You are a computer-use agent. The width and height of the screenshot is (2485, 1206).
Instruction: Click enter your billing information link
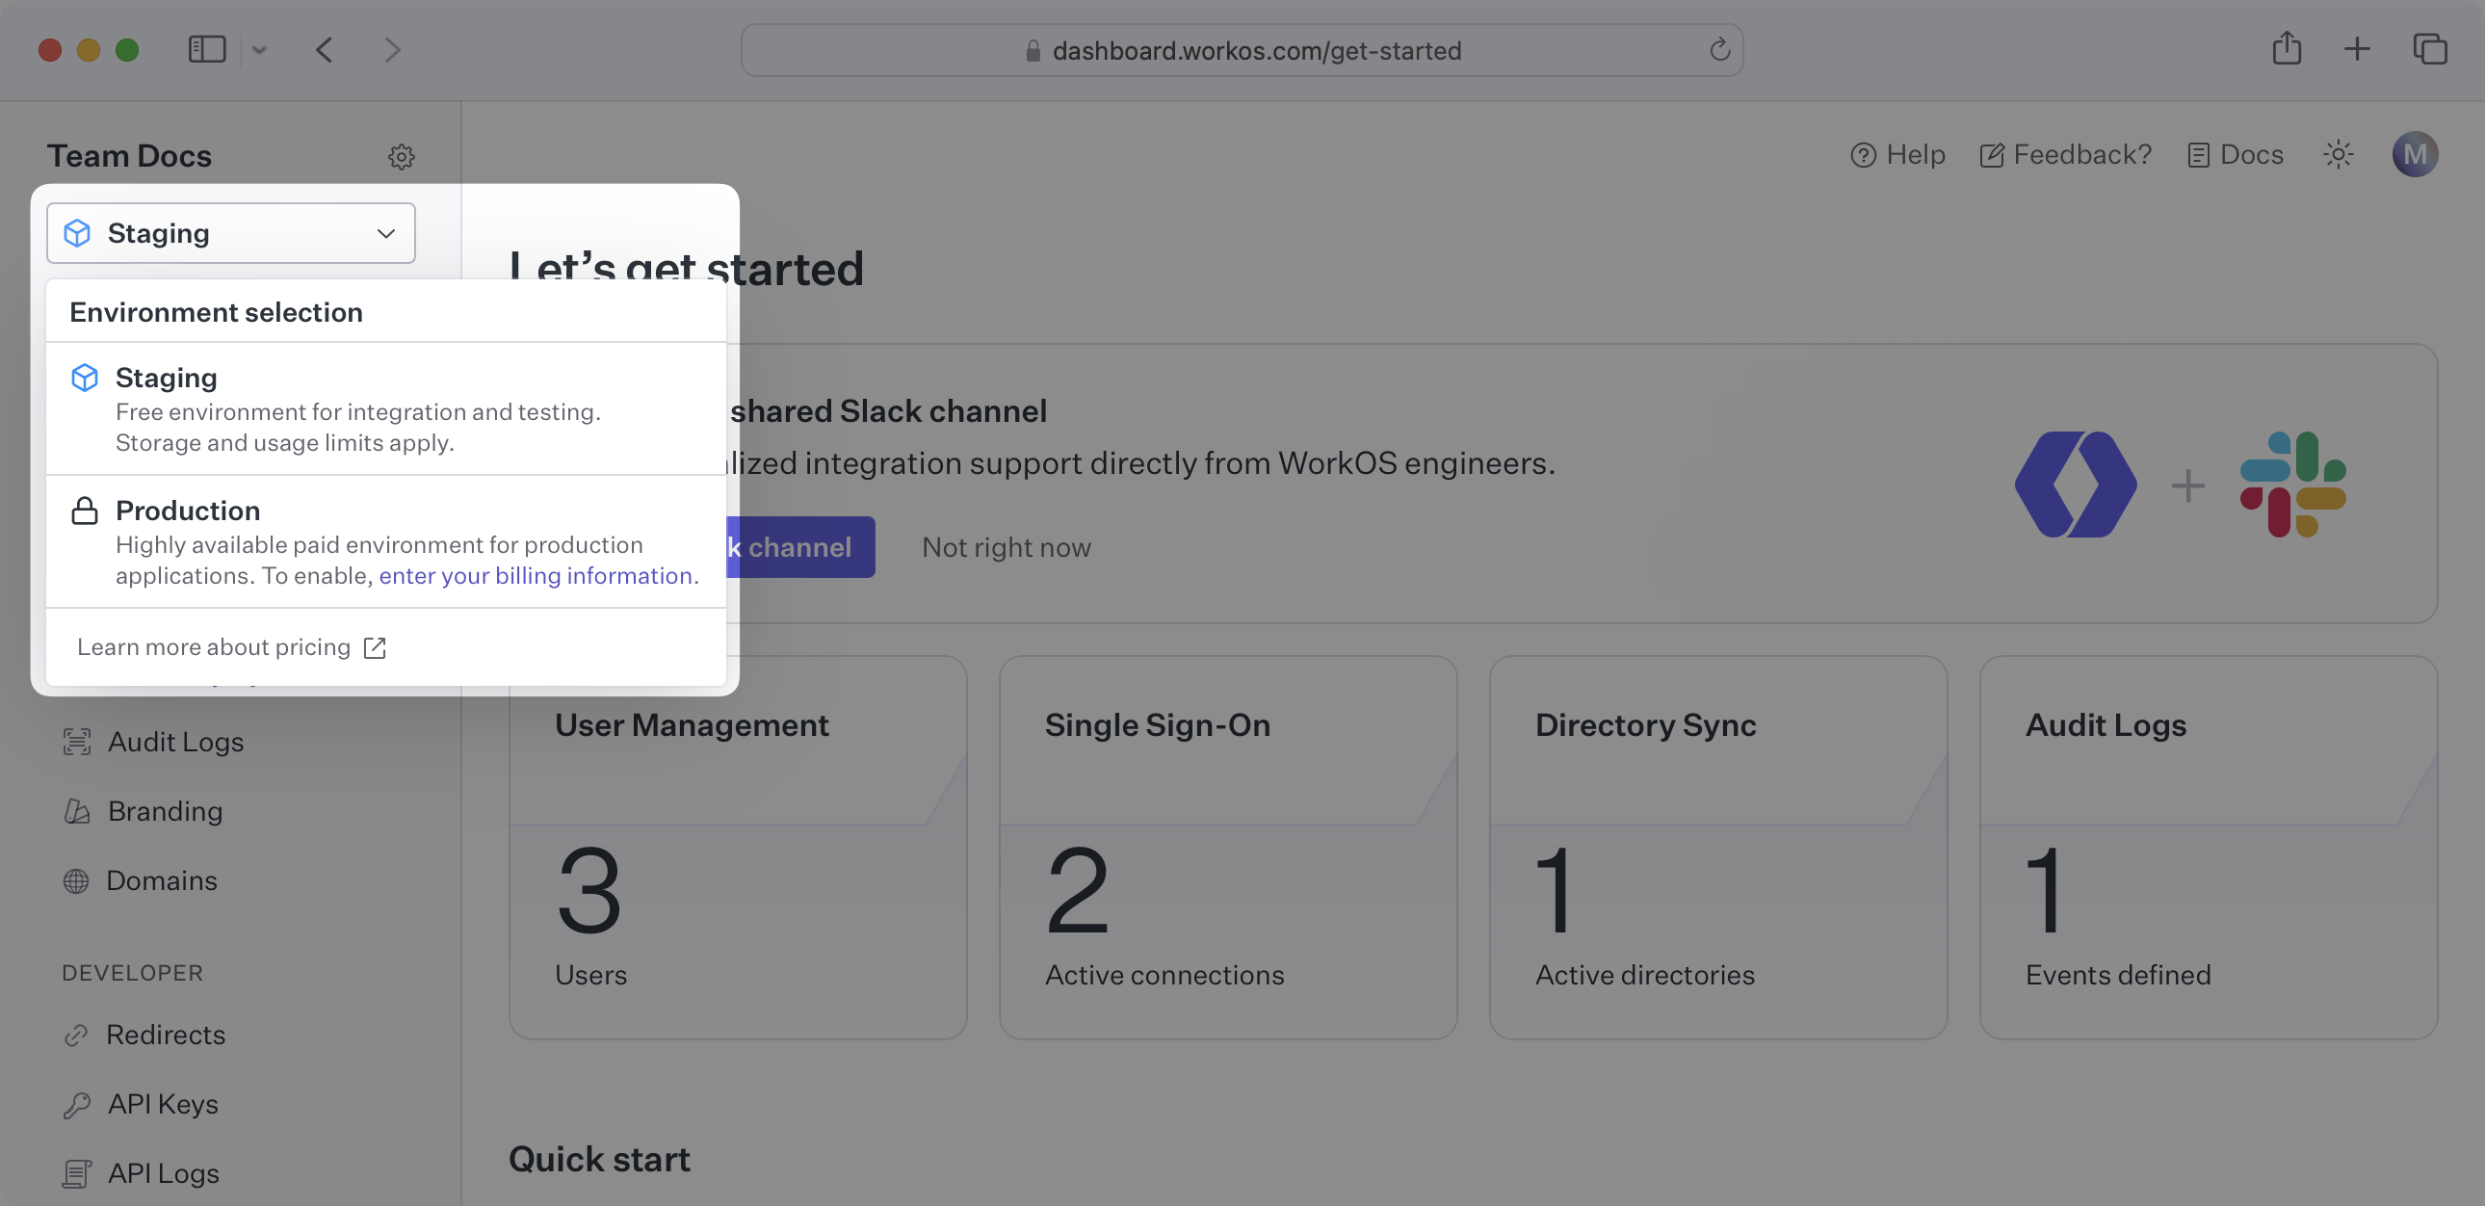point(536,575)
